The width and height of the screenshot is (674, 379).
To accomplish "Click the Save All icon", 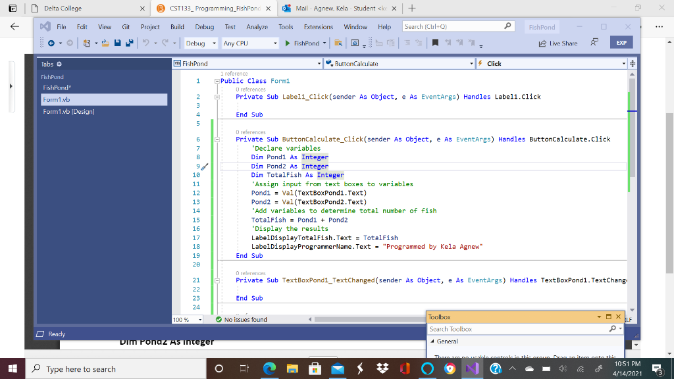I will [x=129, y=43].
